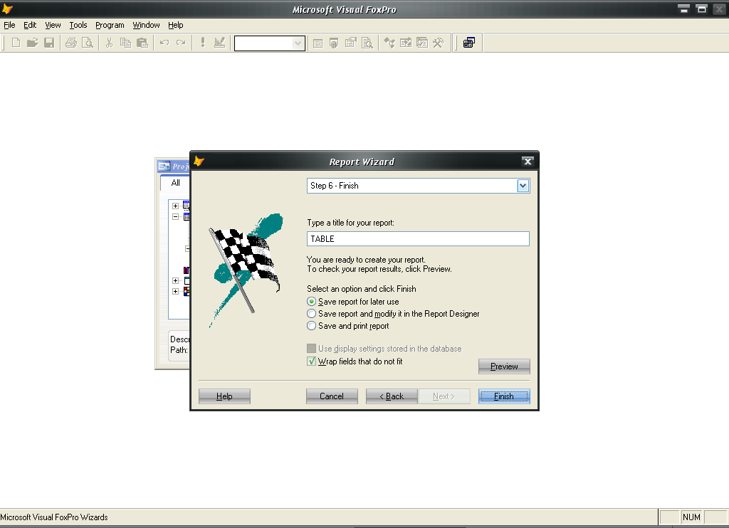Viewport: 729px width, 528px height.
Task: Open the Window menu
Action: tap(146, 25)
